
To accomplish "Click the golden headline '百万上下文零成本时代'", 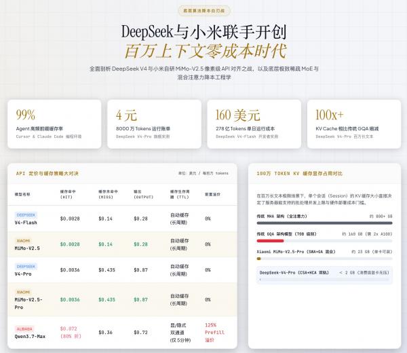I will click(206, 51).
